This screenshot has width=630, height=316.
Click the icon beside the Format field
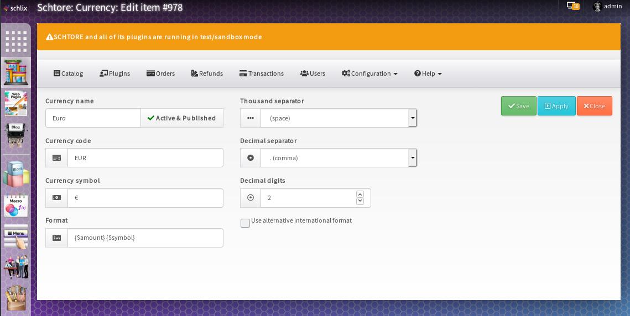[x=56, y=238]
